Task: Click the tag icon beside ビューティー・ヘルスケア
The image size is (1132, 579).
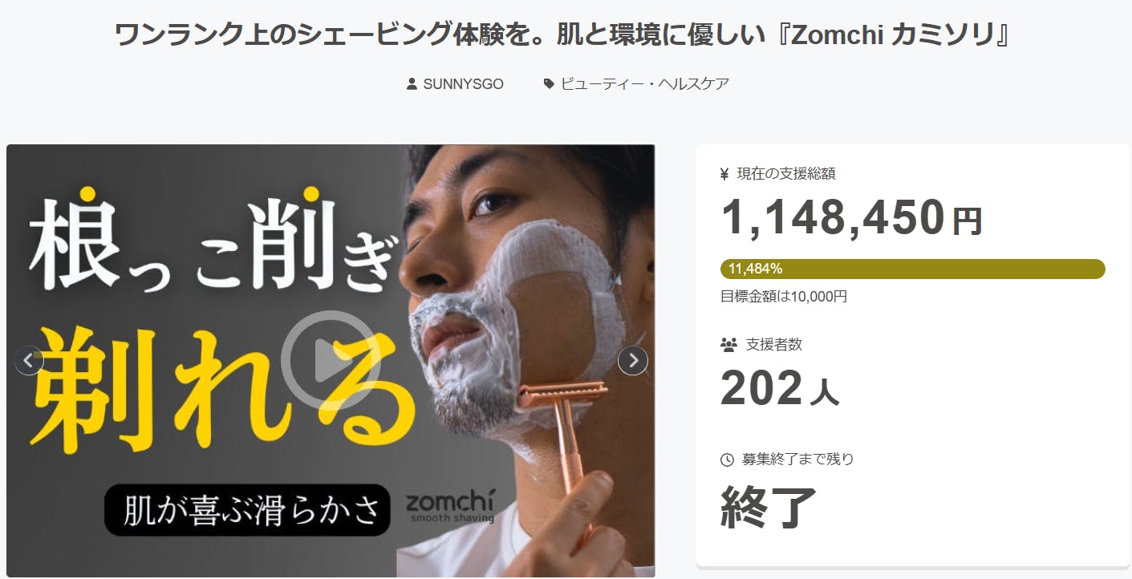Action: pos(549,83)
